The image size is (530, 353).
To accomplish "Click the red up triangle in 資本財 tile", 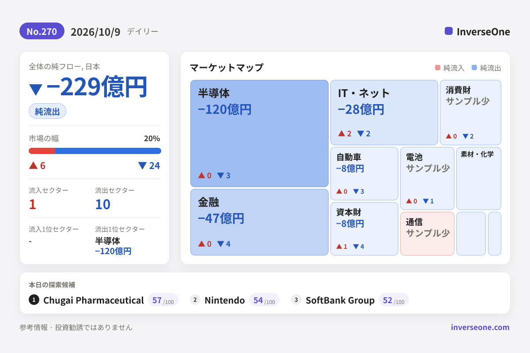I will [339, 247].
